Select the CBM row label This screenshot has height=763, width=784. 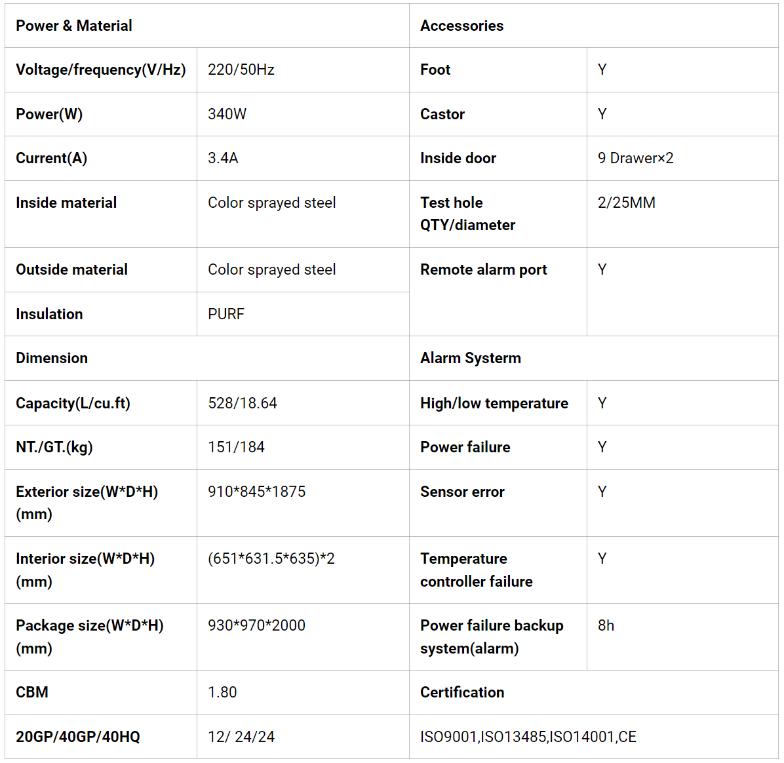tap(32, 692)
